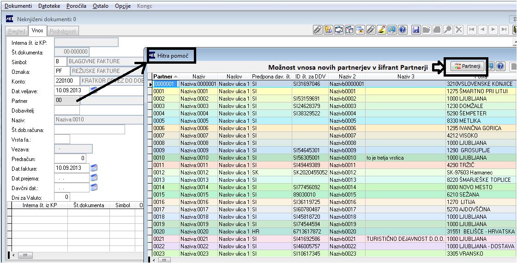Open the Poročila menu
Screen dimensions: 517x263
[x=76, y=6]
